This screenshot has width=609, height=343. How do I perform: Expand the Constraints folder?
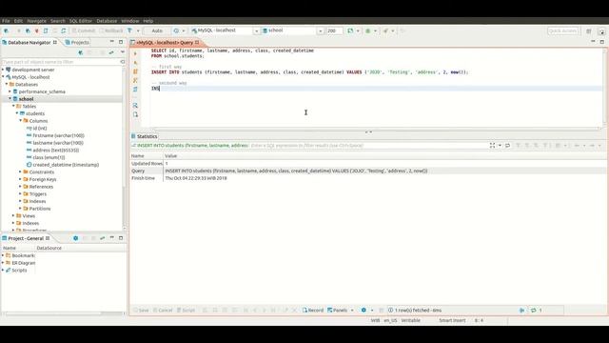(20, 171)
